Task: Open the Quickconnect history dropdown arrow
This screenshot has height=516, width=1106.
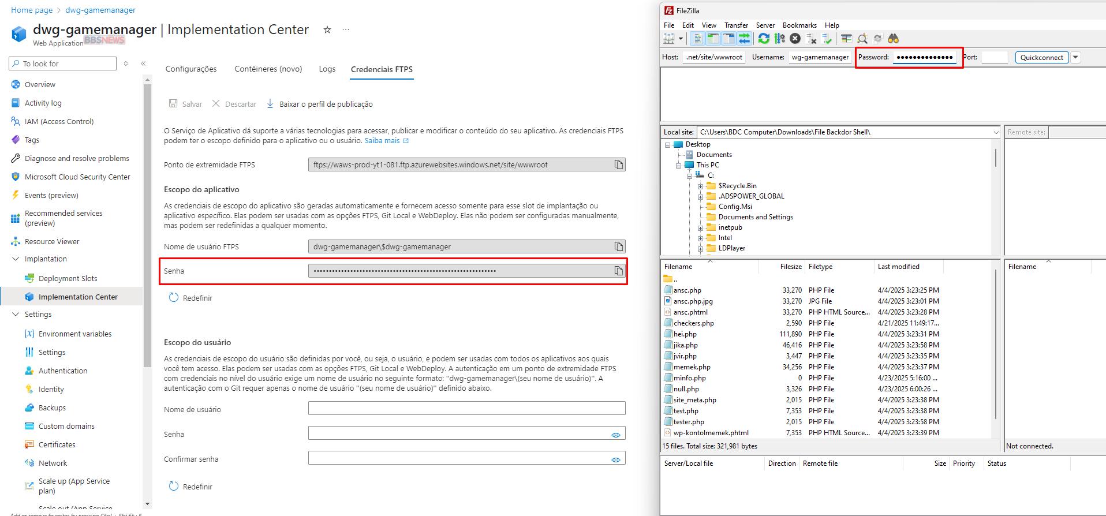Action: pos(1075,57)
